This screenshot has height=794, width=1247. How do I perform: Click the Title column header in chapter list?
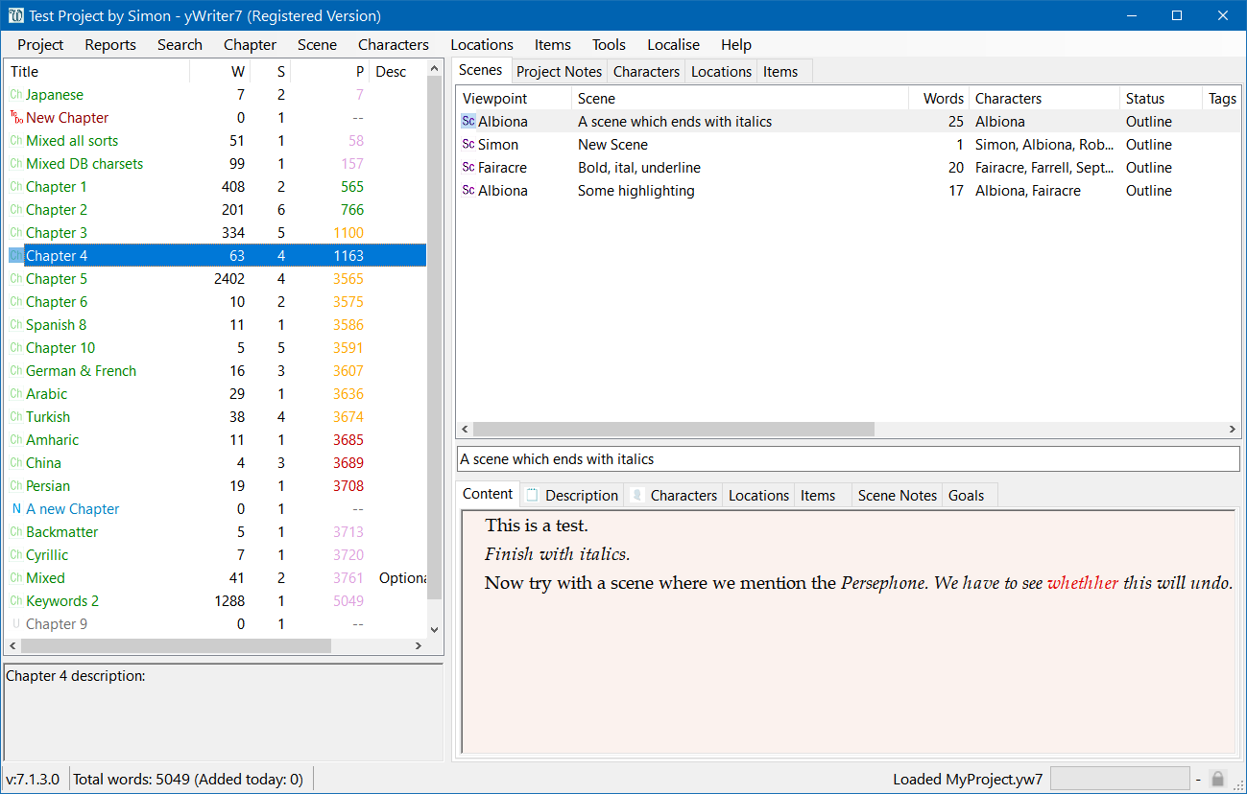96,72
